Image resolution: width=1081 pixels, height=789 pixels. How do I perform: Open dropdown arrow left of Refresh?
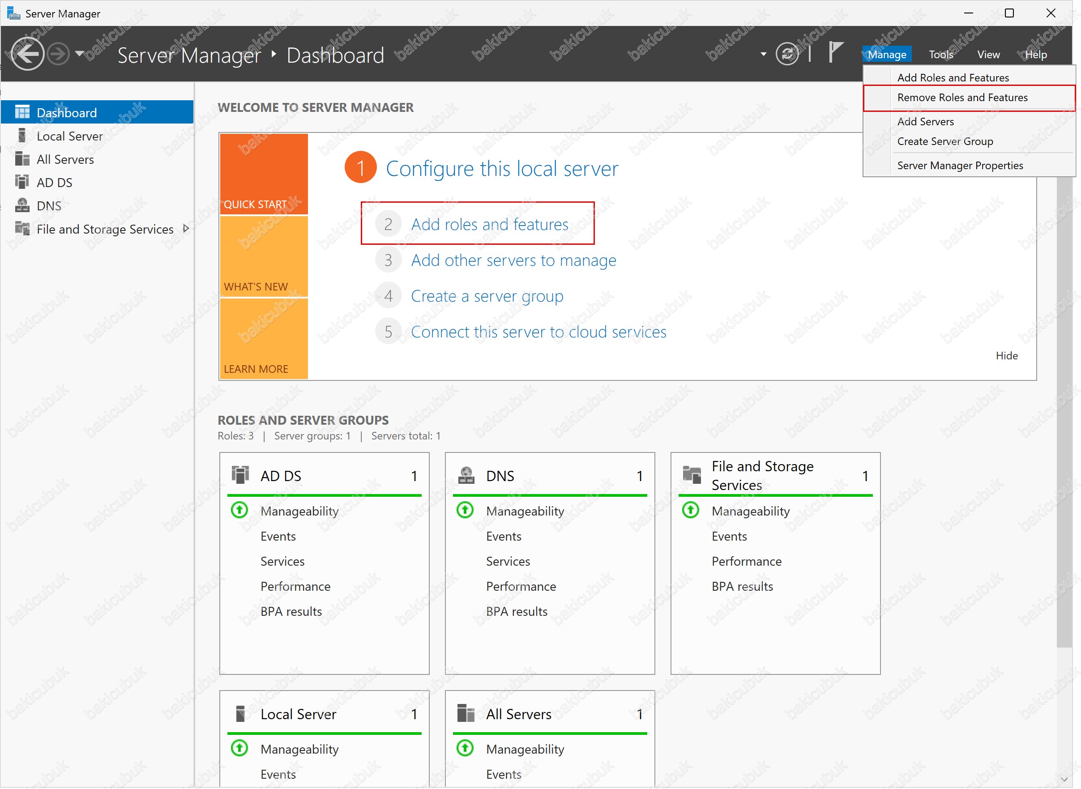[x=763, y=54]
